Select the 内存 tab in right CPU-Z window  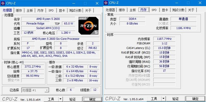pyautogui.click(x=144, y=10)
